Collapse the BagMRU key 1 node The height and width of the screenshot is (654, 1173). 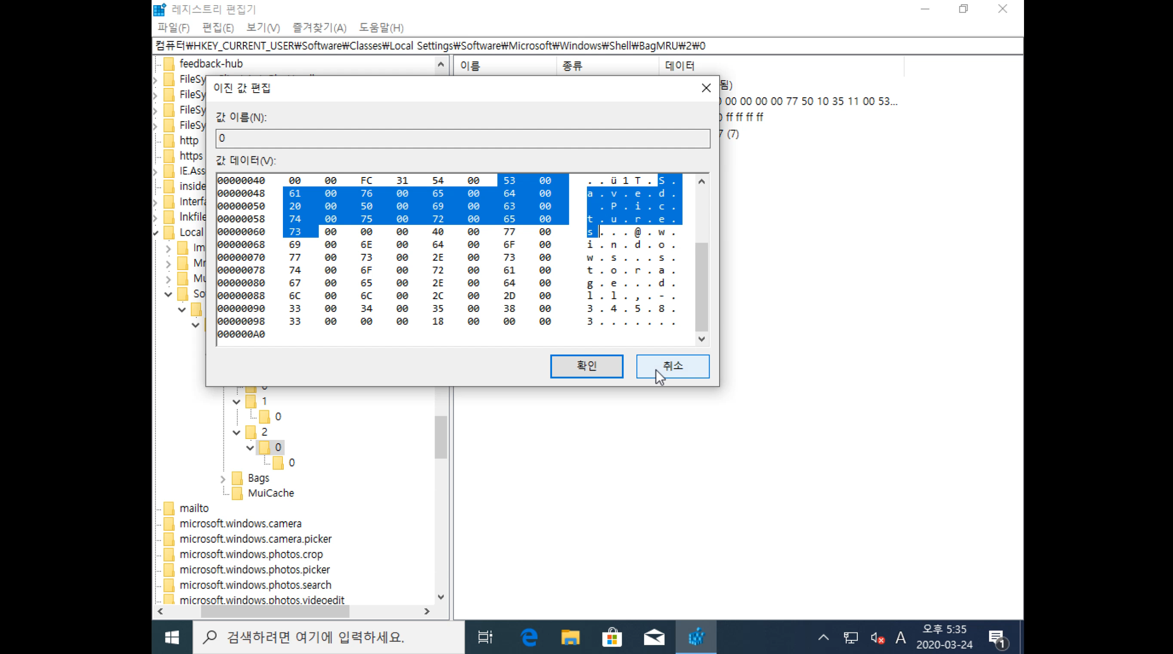[x=236, y=402]
